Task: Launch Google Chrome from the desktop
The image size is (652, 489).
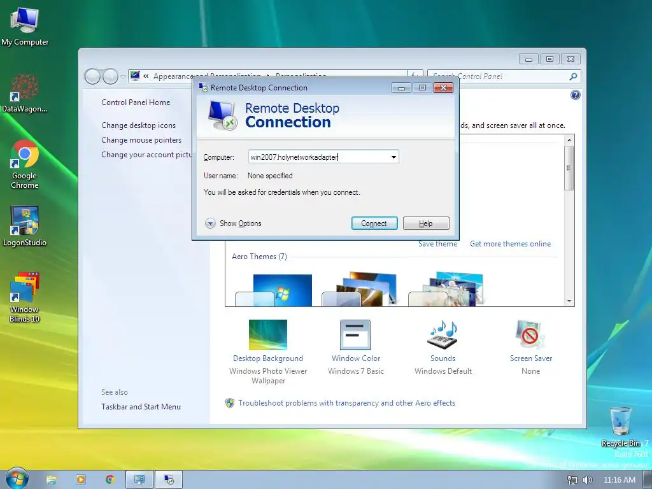Action: point(24,164)
